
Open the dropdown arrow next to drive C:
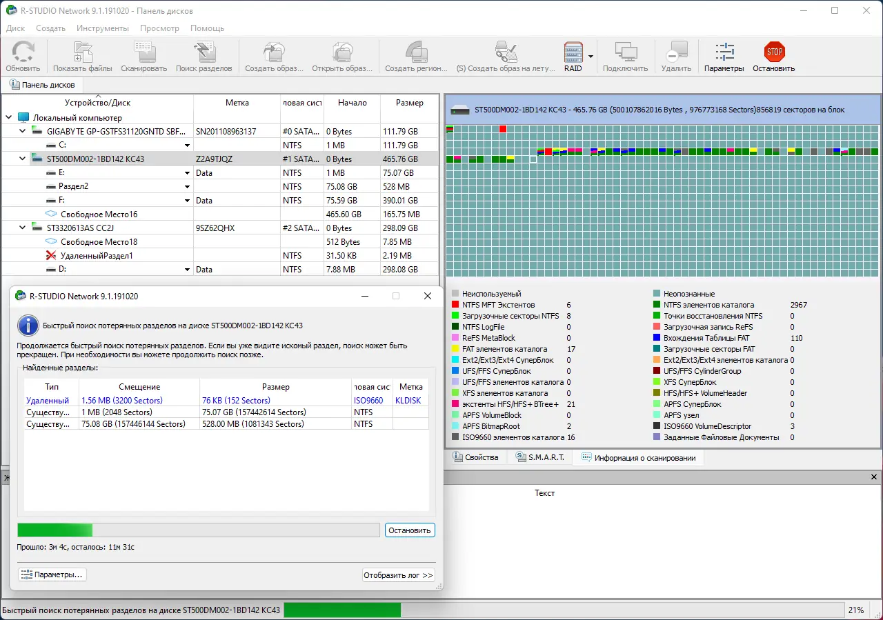pos(187,146)
